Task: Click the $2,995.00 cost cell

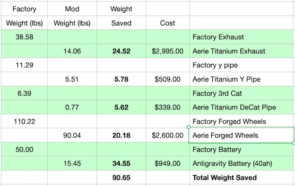Action: (x=168, y=51)
